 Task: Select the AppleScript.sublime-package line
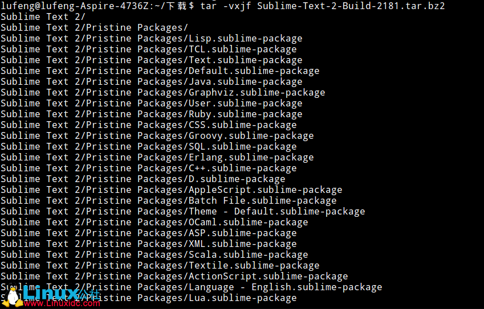265,189
